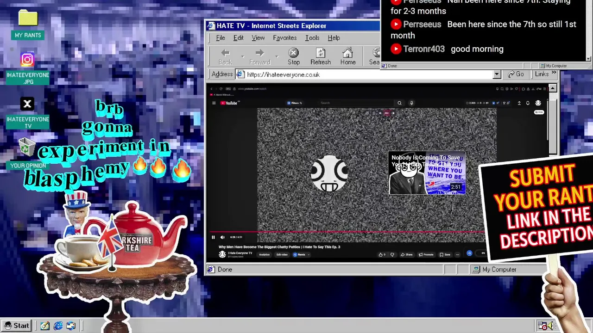Open the Forward history dropdown arrow
The height and width of the screenshot is (333, 593).
pos(277,56)
